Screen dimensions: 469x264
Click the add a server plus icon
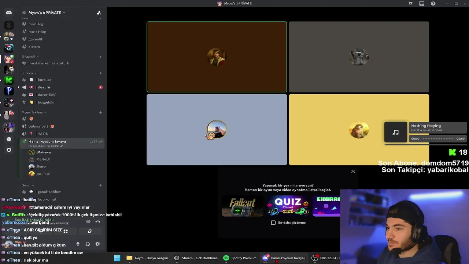click(9, 139)
